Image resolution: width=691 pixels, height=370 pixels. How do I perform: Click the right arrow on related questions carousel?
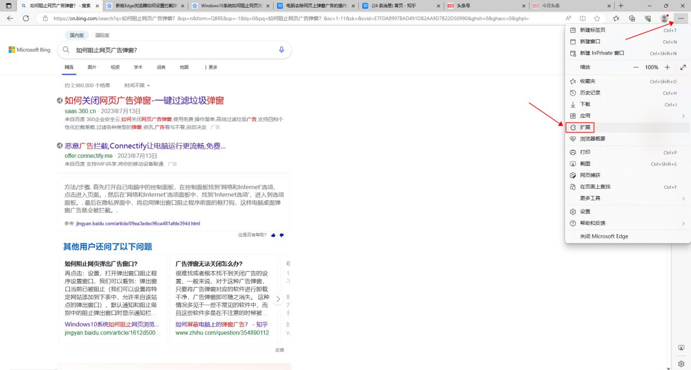(278, 299)
